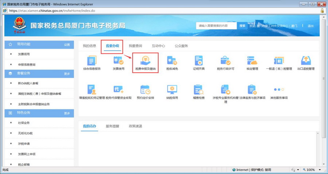Viewport: 328px width, 174px height.
Task: Select 服务提醒 tab
Action: coord(112,126)
